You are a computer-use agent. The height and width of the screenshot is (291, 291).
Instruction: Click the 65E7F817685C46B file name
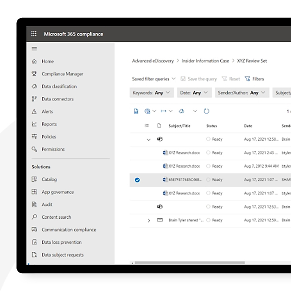tap(186, 180)
